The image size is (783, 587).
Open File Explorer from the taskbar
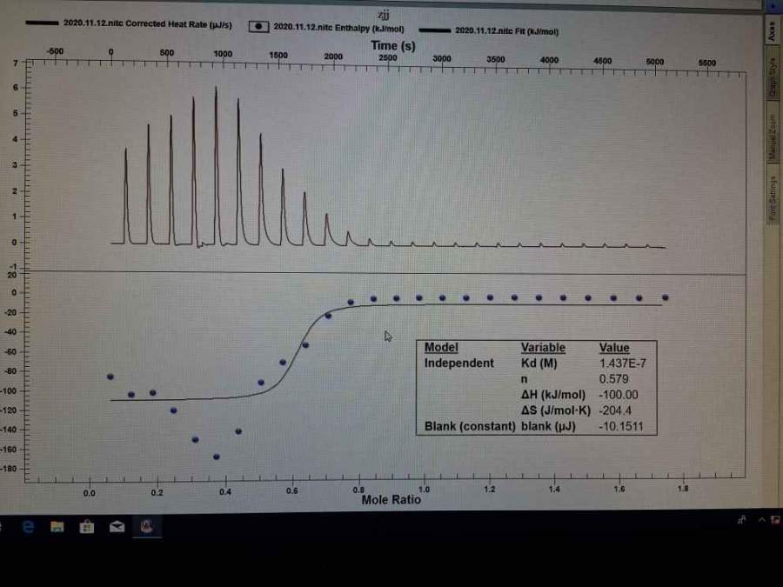pos(57,526)
